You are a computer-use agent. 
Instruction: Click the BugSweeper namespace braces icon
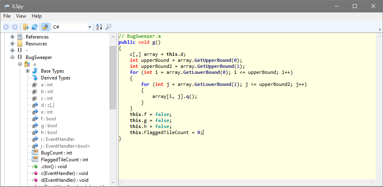[20, 57]
